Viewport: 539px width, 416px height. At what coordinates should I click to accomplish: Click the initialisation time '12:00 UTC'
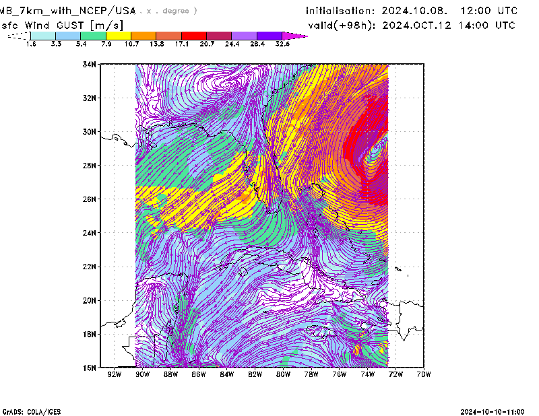(x=489, y=11)
